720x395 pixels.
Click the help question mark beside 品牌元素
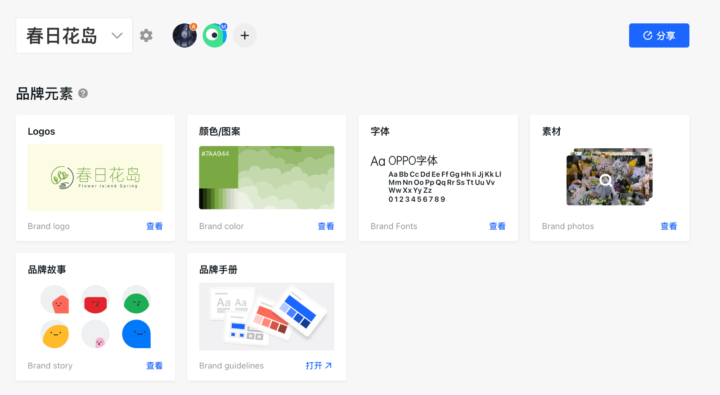83,93
